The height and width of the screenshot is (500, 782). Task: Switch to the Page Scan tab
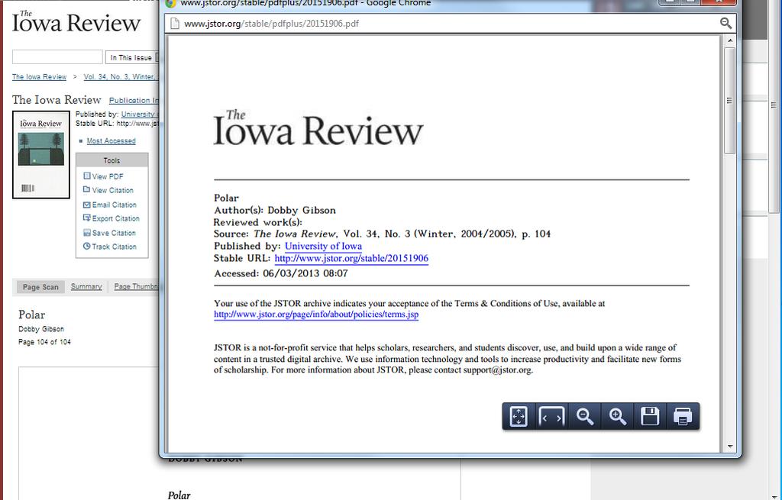40,286
